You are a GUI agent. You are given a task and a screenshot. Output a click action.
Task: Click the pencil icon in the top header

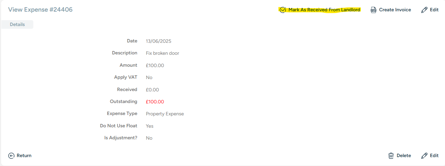click(424, 10)
